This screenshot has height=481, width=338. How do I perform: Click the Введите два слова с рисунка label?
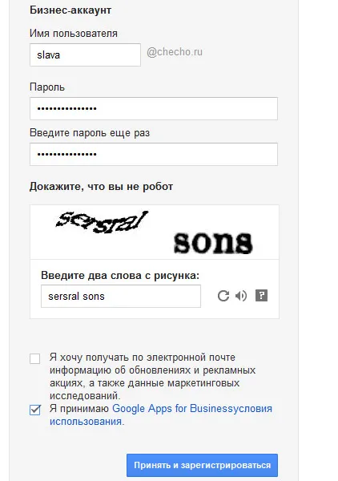pos(120,276)
